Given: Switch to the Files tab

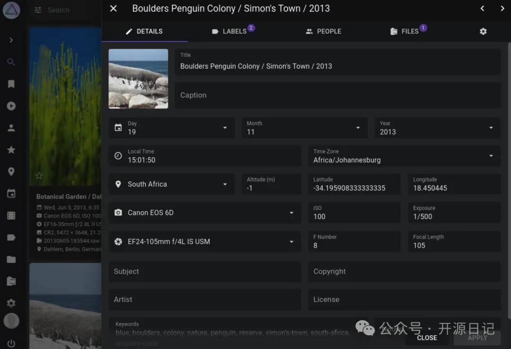Looking at the screenshot, I should tap(405, 31).
